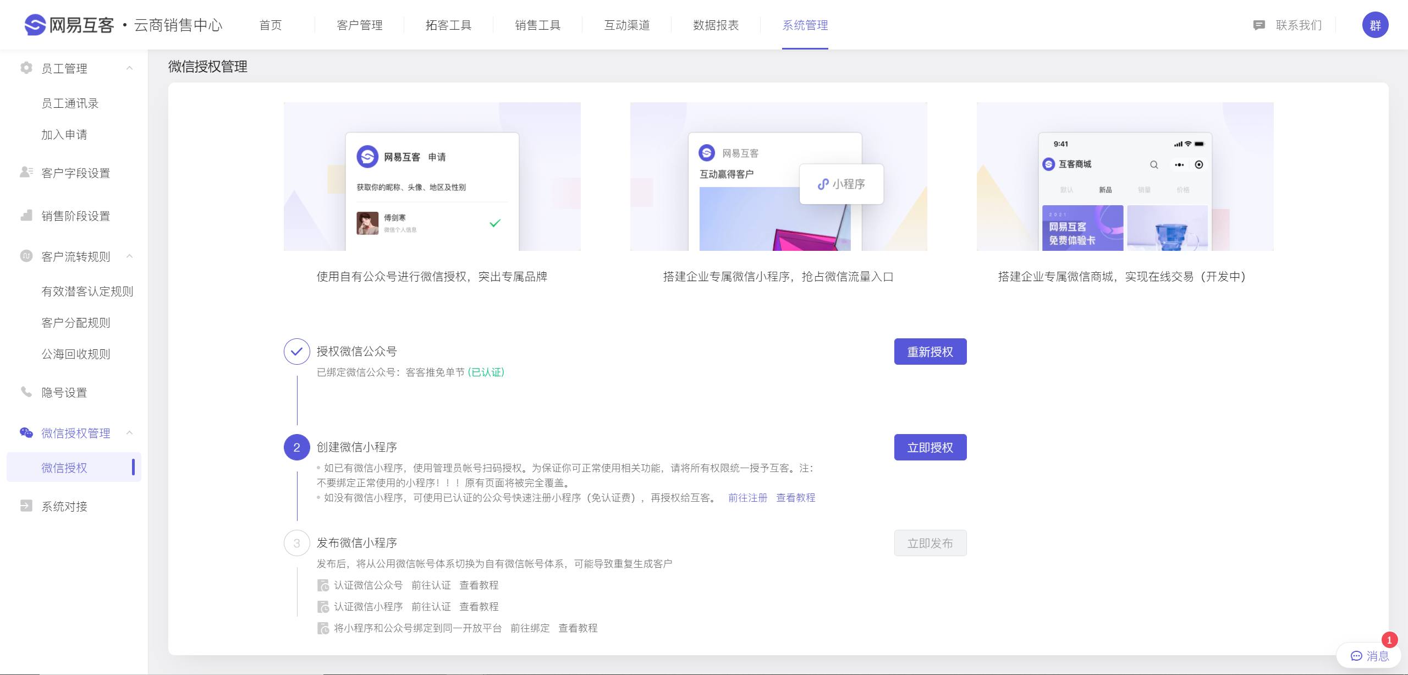1408x675 pixels.
Task: Click the 重新授权 button
Action: pyautogui.click(x=930, y=352)
